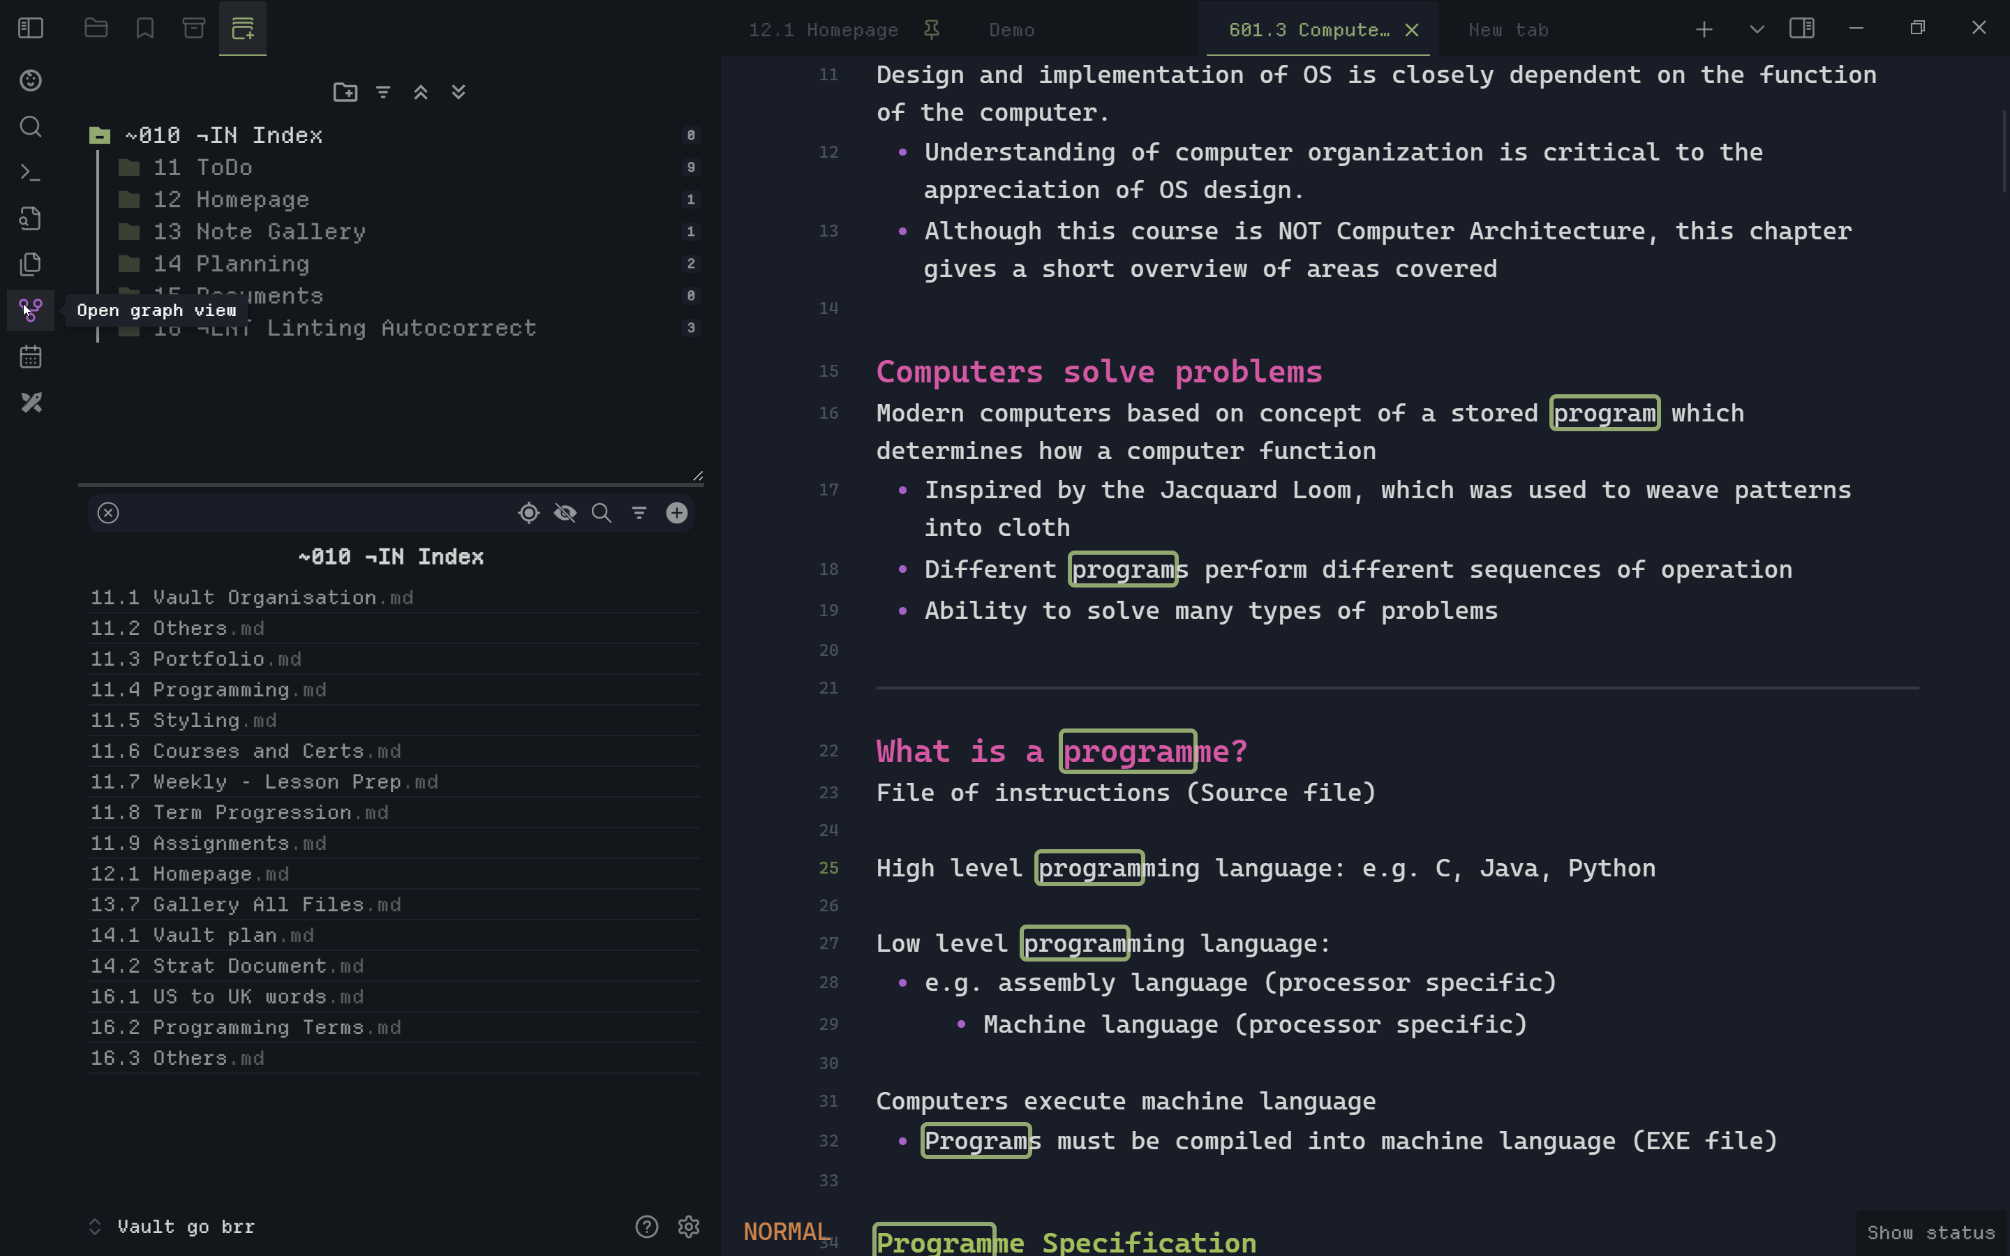Viewport: 2010px width, 1256px height.
Task: Open 11.9 Assignments.md file
Action: pos(394,843)
